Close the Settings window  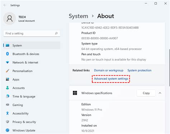(x=165, y=3)
